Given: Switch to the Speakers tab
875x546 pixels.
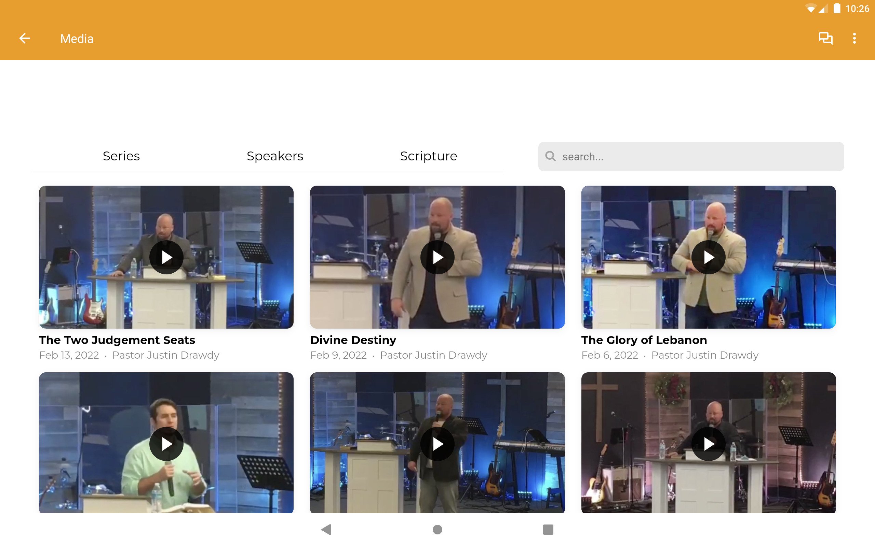Looking at the screenshot, I should click(x=275, y=156).
